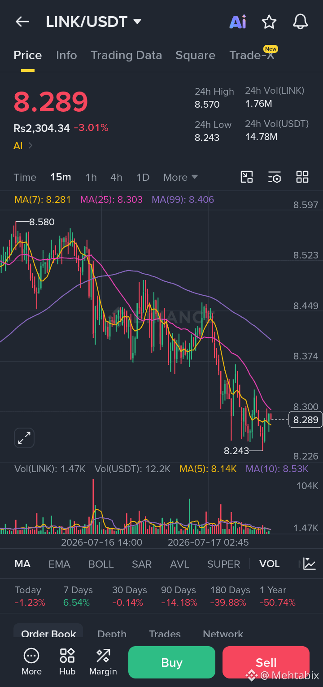Add LINK/USDT to favorites with star
Screen dimensions: 323x687
pos(269,22)
